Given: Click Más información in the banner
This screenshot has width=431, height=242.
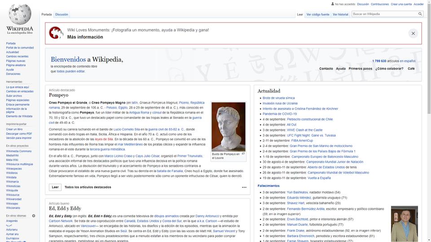Looking at the screenshot, I should 85,37.
